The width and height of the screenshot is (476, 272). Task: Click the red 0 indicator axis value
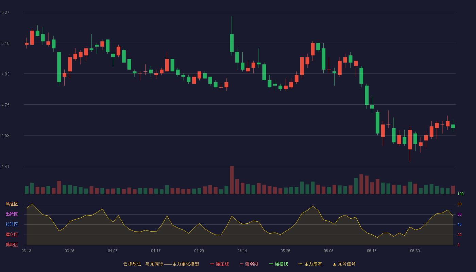click(458, 245)
